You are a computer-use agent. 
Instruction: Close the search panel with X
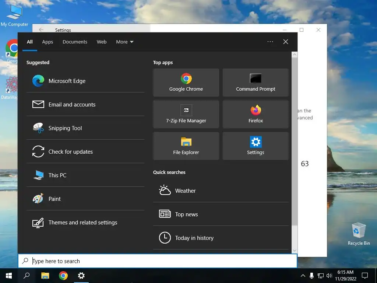(286, 42)
